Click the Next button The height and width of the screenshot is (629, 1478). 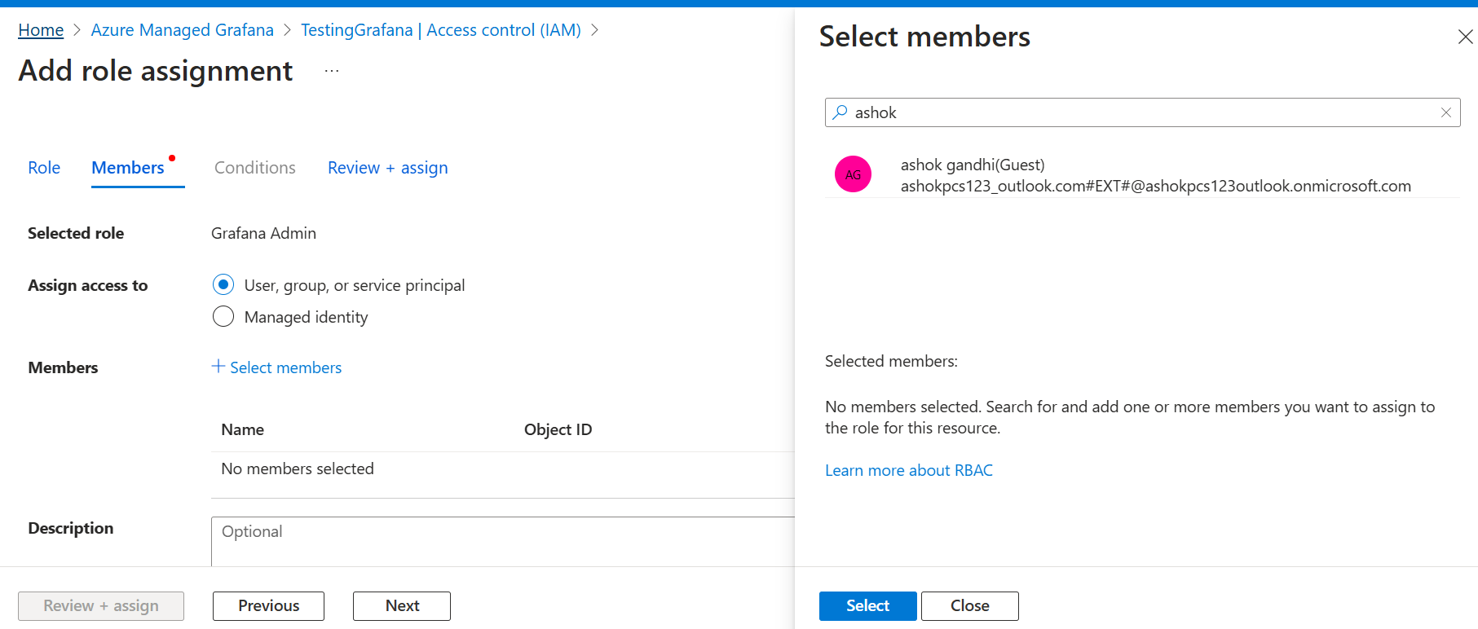coord(402,606)
